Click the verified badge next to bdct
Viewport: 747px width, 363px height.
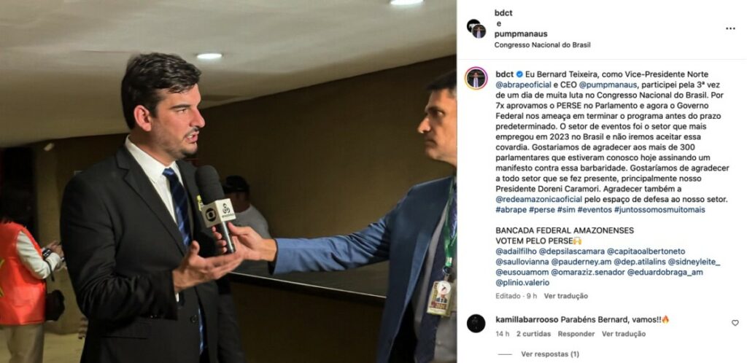(519, 74)
